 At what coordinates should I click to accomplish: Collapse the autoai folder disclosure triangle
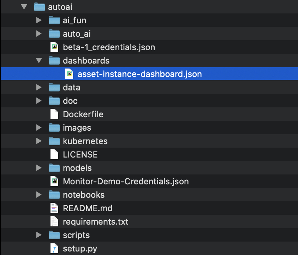tap(24, 7)
